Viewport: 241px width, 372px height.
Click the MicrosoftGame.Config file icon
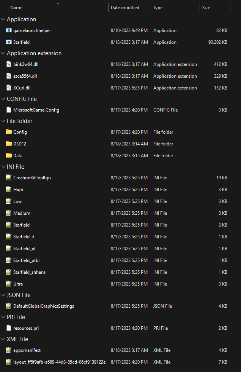8,110
